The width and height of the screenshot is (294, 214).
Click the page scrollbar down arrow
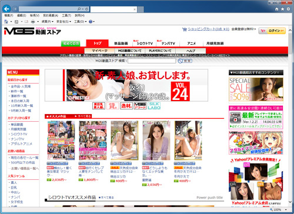(x=290, y=202)
